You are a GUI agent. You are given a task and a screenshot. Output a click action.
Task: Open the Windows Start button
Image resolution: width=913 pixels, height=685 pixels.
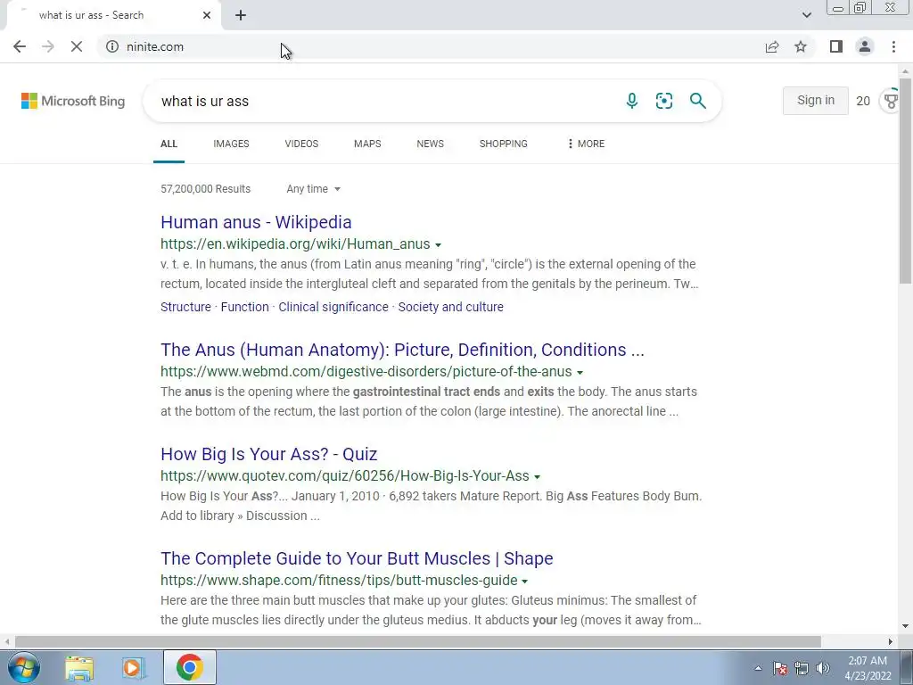pyautogui.click(x=24, y=667)
